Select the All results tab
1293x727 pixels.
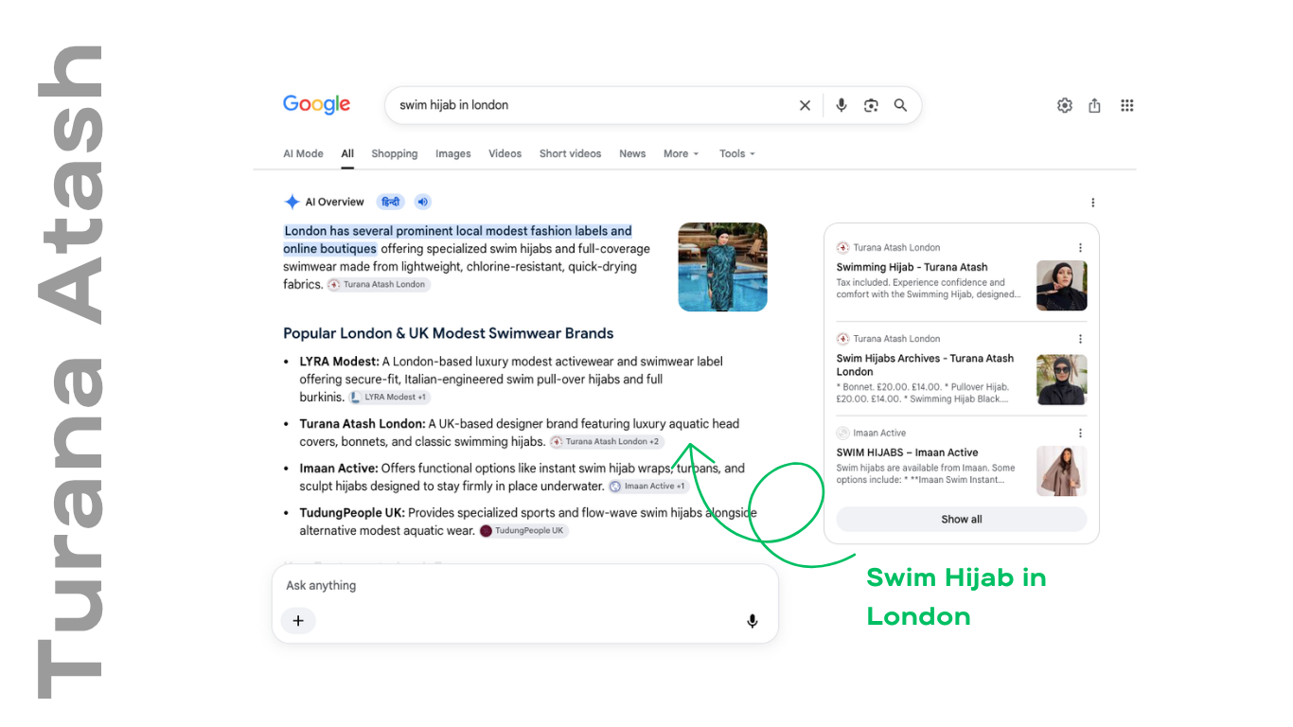point(347,153)
